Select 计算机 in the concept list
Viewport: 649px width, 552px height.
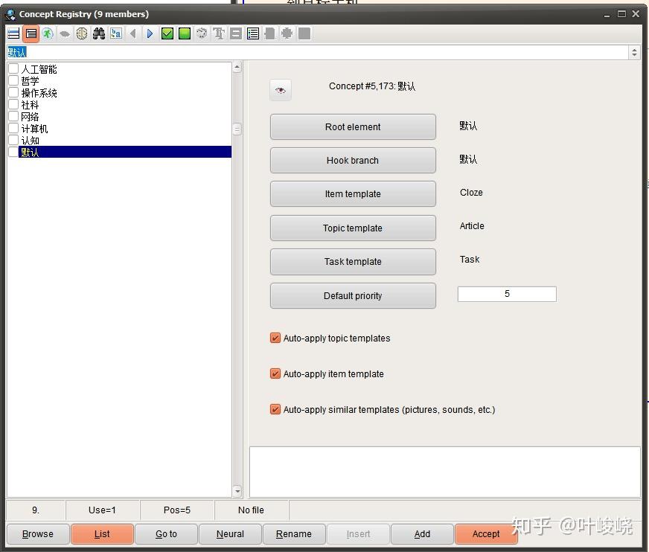click(x=34, y=129)
